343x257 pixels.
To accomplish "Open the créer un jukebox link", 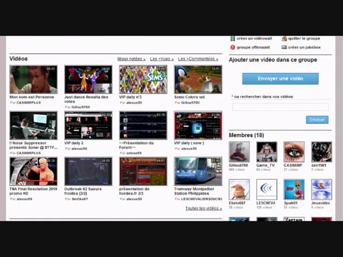I will (304, 47).
